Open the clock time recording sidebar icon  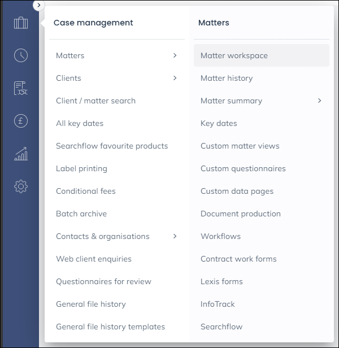[21, 55]
